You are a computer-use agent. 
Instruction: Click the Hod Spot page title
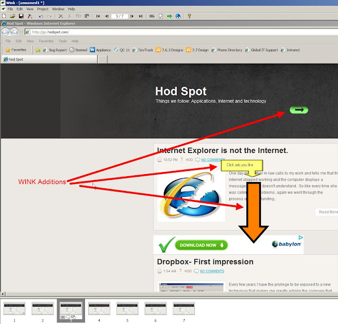point(181,91)
